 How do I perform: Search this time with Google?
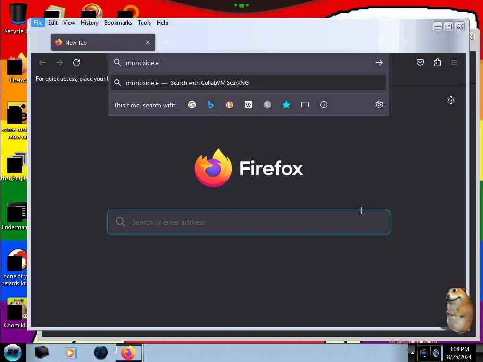[x=192, y=105]
